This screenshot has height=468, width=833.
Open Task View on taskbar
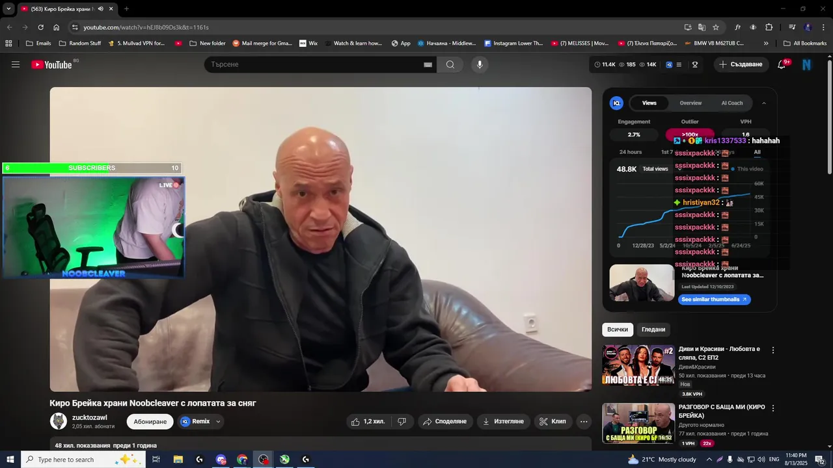[156, 460]
